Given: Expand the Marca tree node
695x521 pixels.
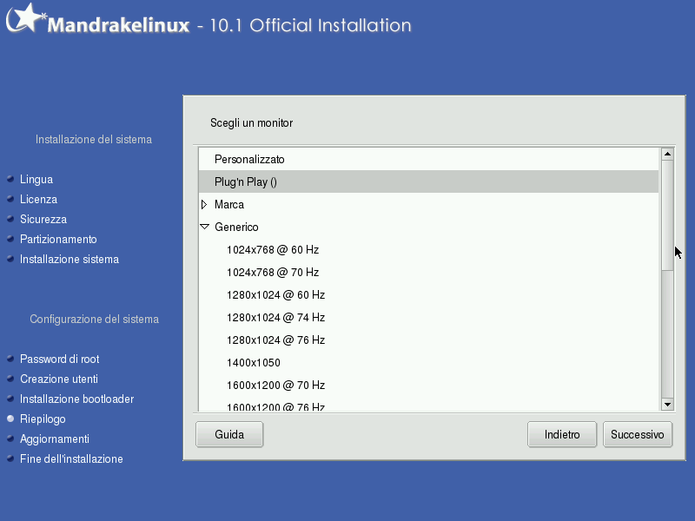Looking at the screenshot, I should (x=205, y=205).
